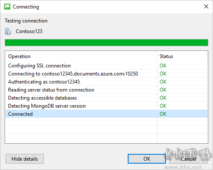The height and width of the screenshot is (170, 213).
Task: Click the green connection progress bar
Action: click(x=106, y=43)
